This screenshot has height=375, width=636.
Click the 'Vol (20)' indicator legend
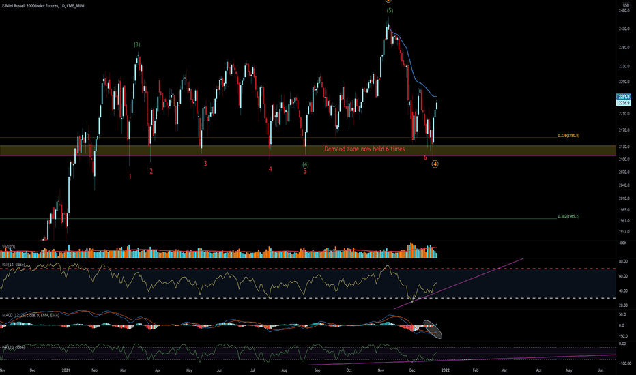click(8, 247)
